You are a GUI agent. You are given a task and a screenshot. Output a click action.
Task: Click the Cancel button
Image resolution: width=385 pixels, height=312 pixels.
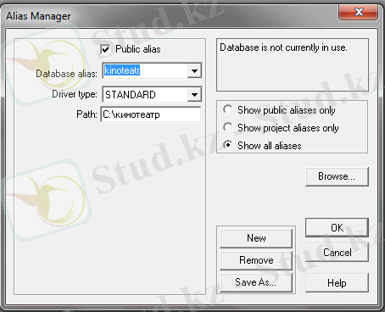pyautogui.click(x=337, y=252)
